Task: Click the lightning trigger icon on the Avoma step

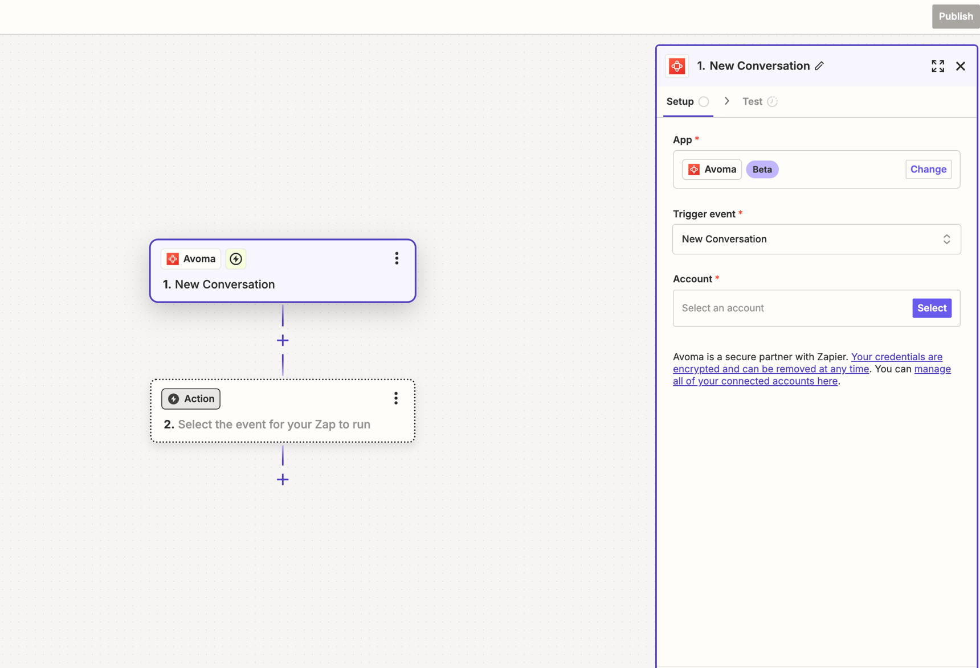Action: (235, 259)
